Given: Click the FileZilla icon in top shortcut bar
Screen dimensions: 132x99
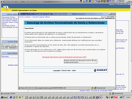Looking at the screenshot, I should 105,1.
